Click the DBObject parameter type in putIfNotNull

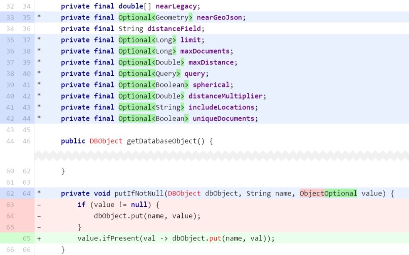[x=184, y=193]
